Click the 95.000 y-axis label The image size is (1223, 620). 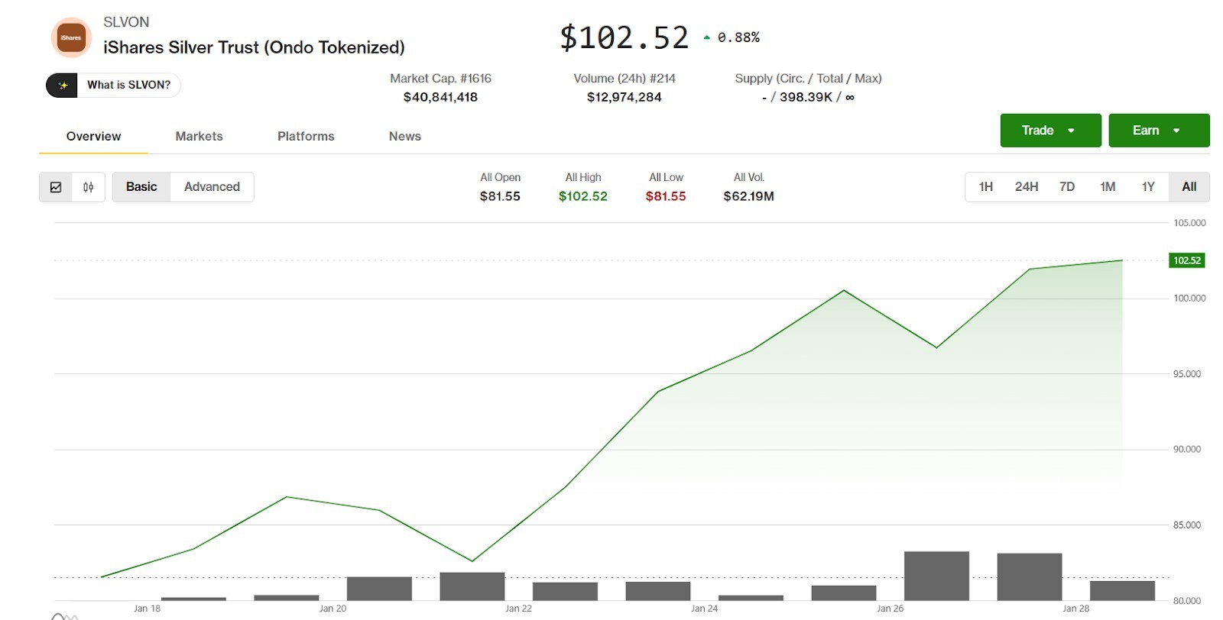[1187, 374]
